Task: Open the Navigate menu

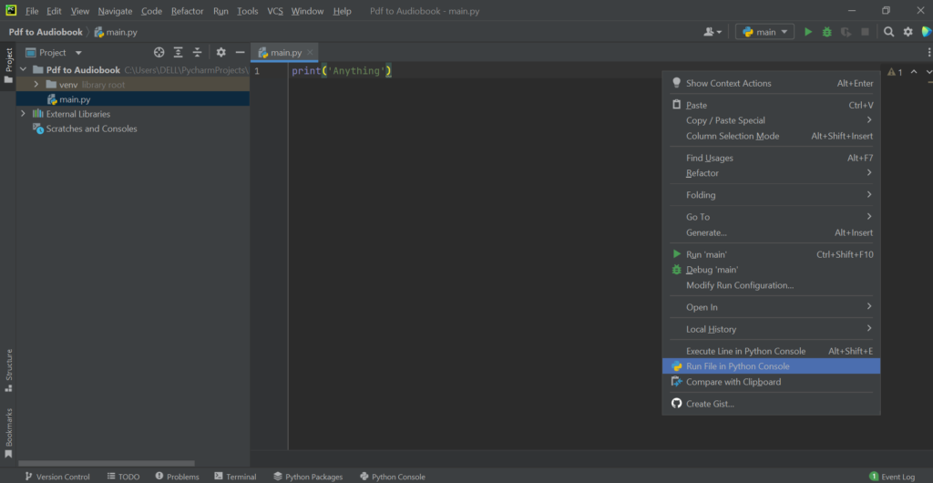Action: [115, 11]
